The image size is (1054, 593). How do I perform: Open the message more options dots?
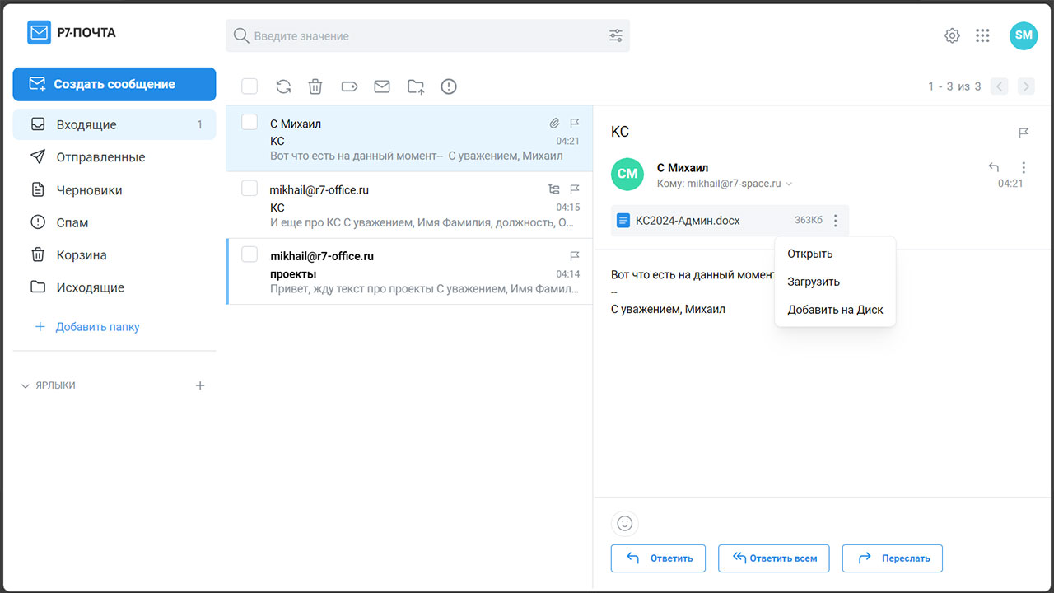(x=1024, y=167)
